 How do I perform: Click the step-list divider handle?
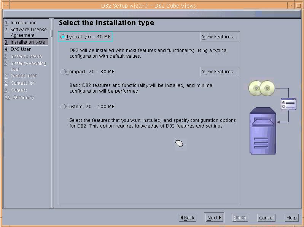click(x=51, y=33)
